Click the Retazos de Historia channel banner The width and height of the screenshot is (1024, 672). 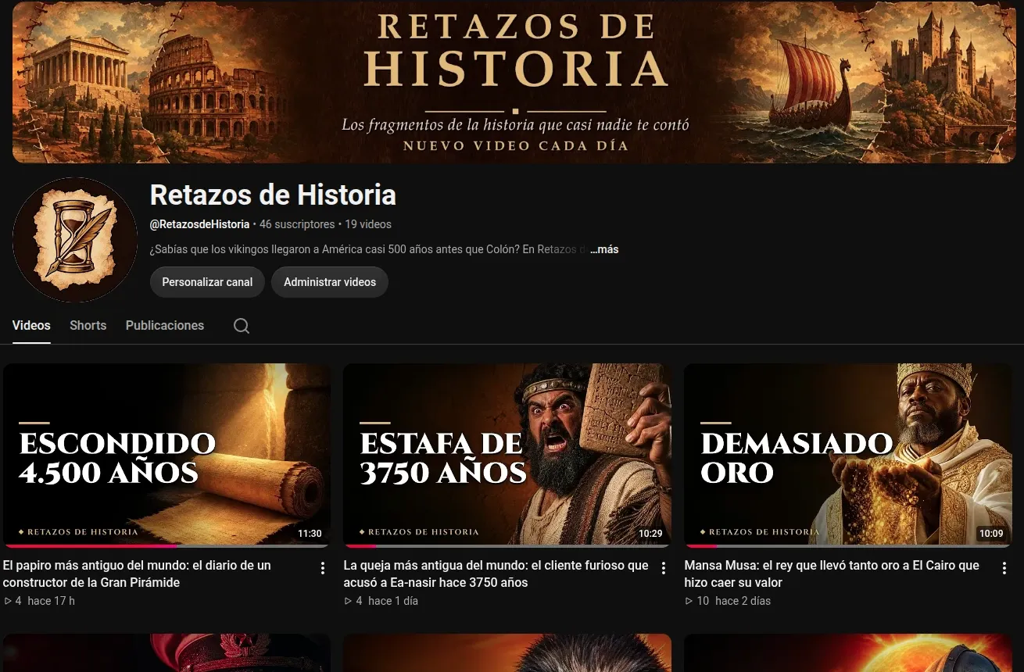click(x=514, y=81)
